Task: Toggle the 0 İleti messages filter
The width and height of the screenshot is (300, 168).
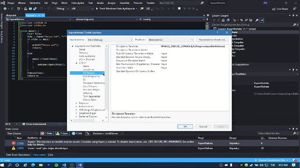Action: [x=77, y=133]
